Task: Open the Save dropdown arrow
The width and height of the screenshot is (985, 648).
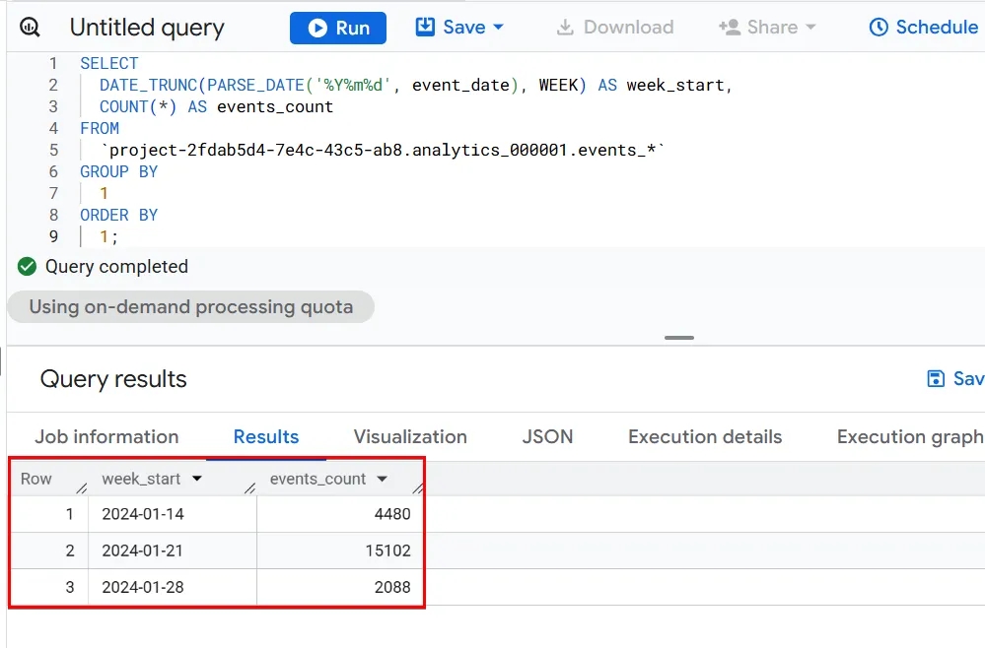Action: coord(499,27)
